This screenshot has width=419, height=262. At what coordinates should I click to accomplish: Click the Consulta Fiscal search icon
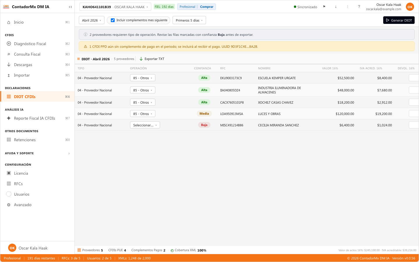pos(9,54)
